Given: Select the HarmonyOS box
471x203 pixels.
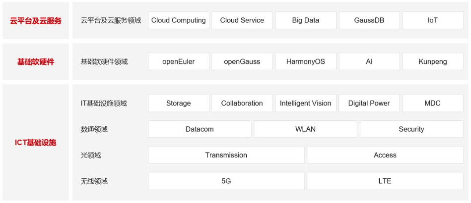Looking at the screenshot, I should [306, 62].
